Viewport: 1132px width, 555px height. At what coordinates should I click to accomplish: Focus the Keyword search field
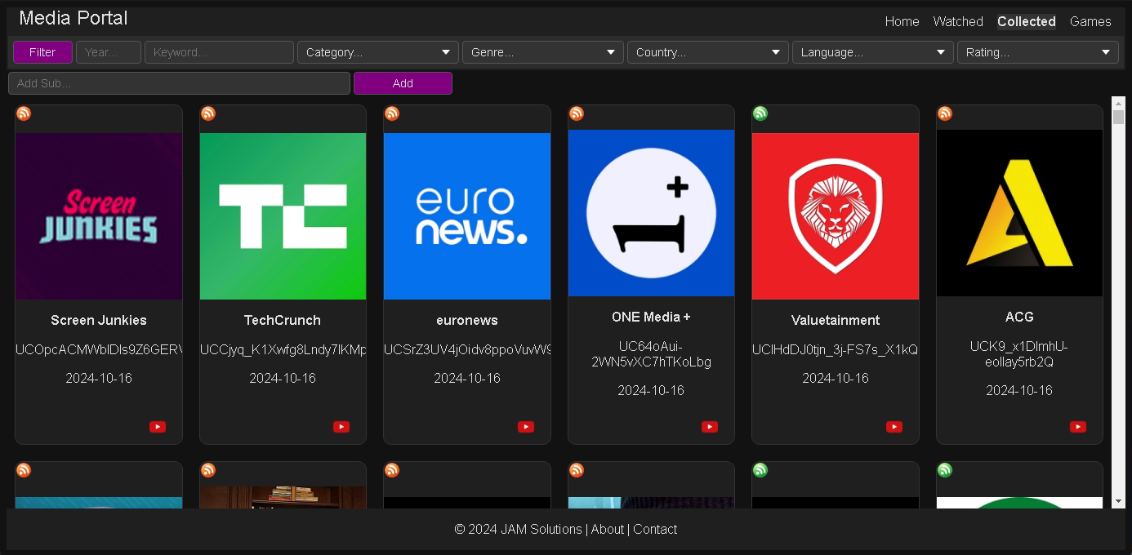[x=219, y=52]
